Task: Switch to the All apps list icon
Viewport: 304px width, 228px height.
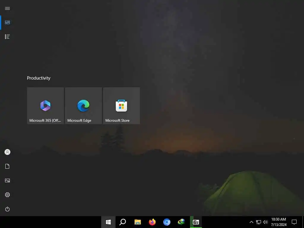Action: click(7, 37)
